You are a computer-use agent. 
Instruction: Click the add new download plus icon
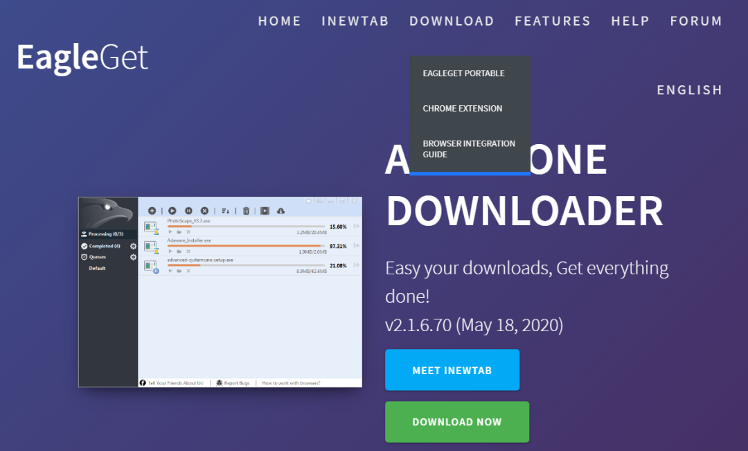click(x=152, y=211)
